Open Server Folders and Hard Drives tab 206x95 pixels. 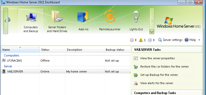(57, 21)
